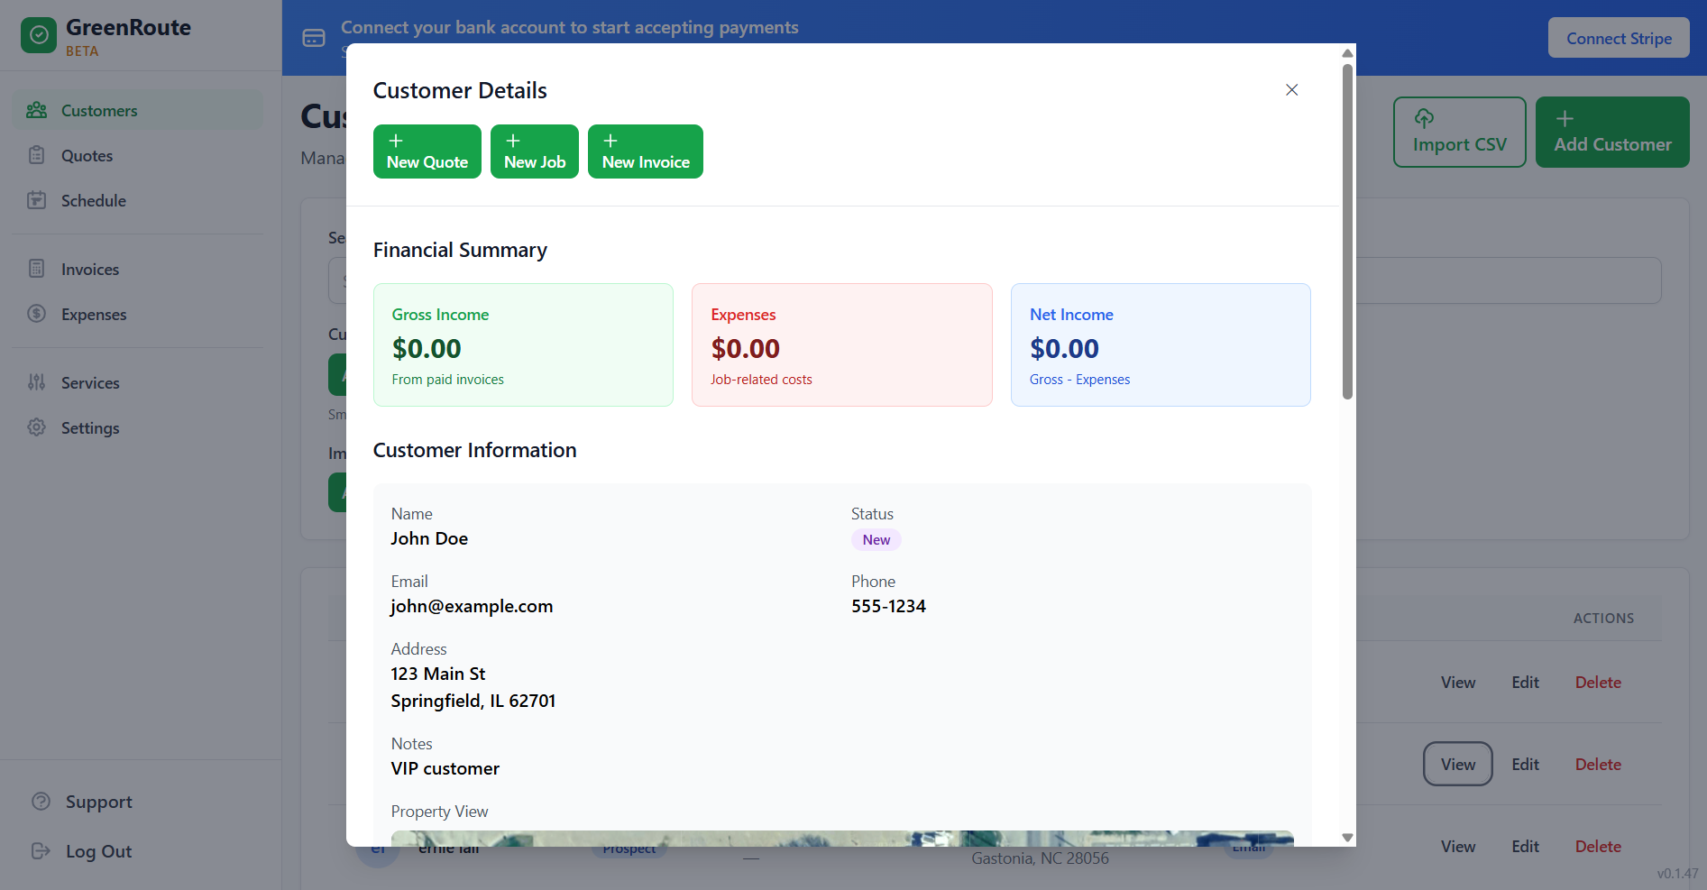Viewport: 1707px width, 890px height.
Task: Click Edit in the first table row
Action: tap(1526, 683)
